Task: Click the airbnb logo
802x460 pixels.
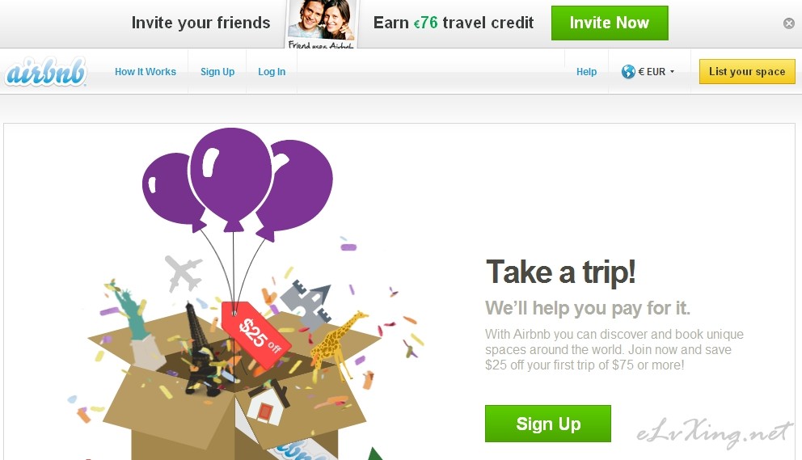Action: point(45,72)
